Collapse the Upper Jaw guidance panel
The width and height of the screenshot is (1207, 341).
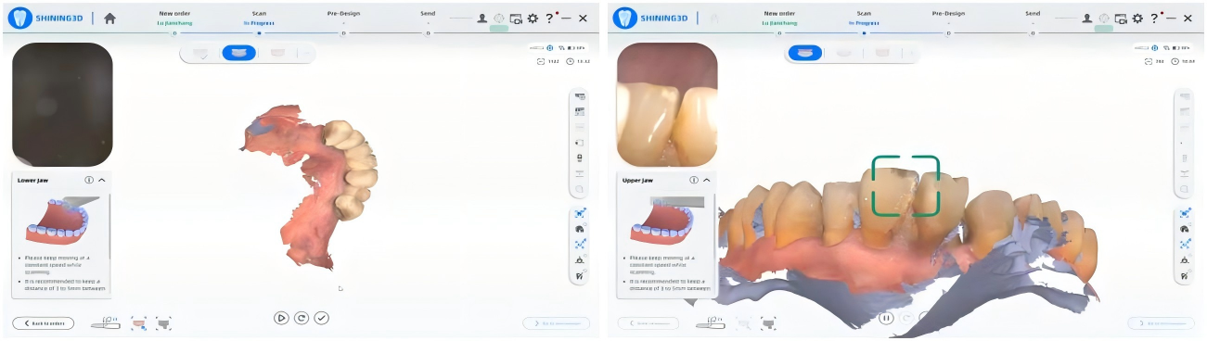(x=707, y=181)
